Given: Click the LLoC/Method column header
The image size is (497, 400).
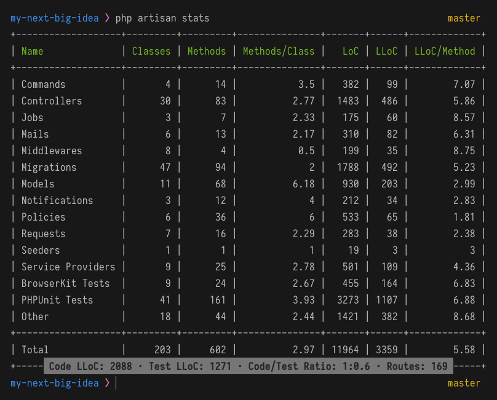Looking at the screenshot, I should (x=444, y=51).
